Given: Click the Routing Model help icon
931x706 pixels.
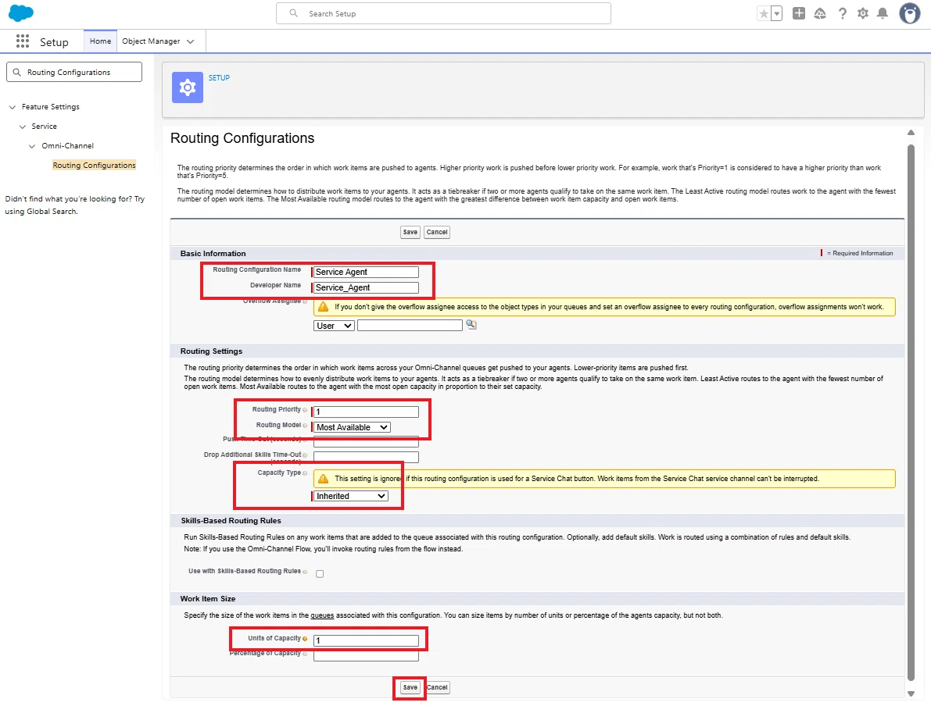Looking at the screenshot, I should (305, 426).
